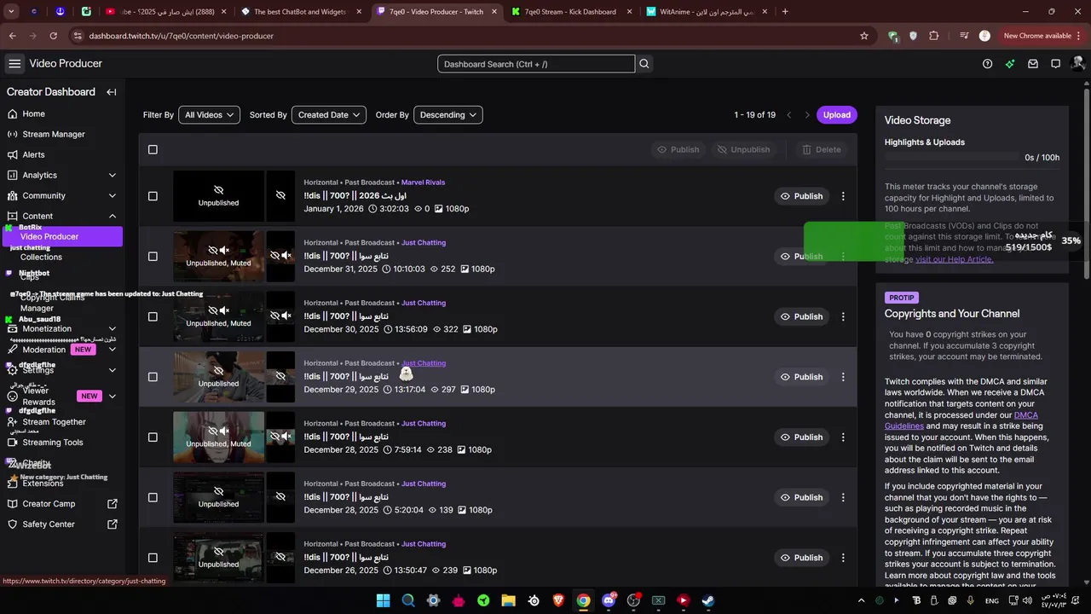Expand the Moderation sidebar section

(113, 350)
